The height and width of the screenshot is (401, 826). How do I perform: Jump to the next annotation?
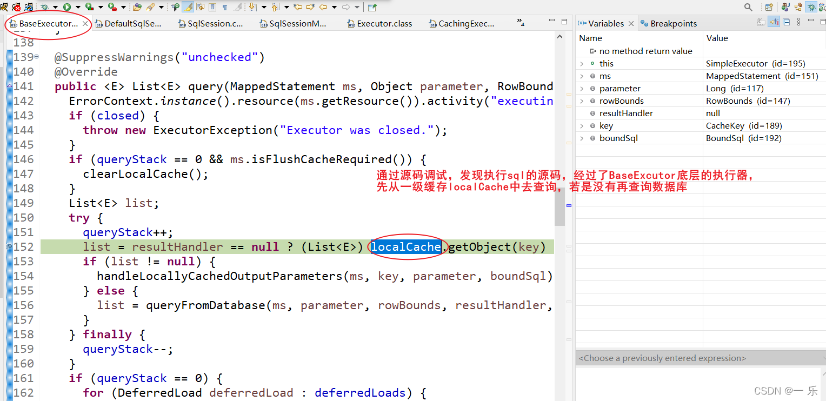point(252,7)
